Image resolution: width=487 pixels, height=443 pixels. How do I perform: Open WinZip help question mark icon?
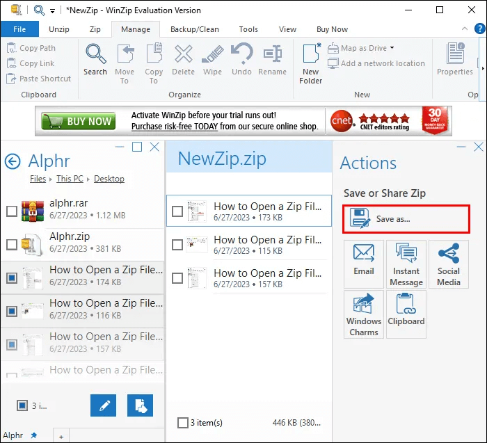(x=480, y=29)
